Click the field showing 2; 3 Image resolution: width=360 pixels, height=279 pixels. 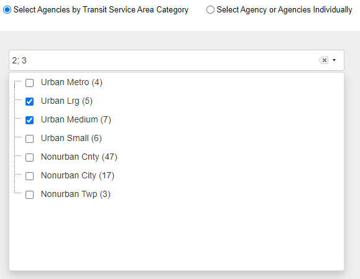click(x=177, y=60)
